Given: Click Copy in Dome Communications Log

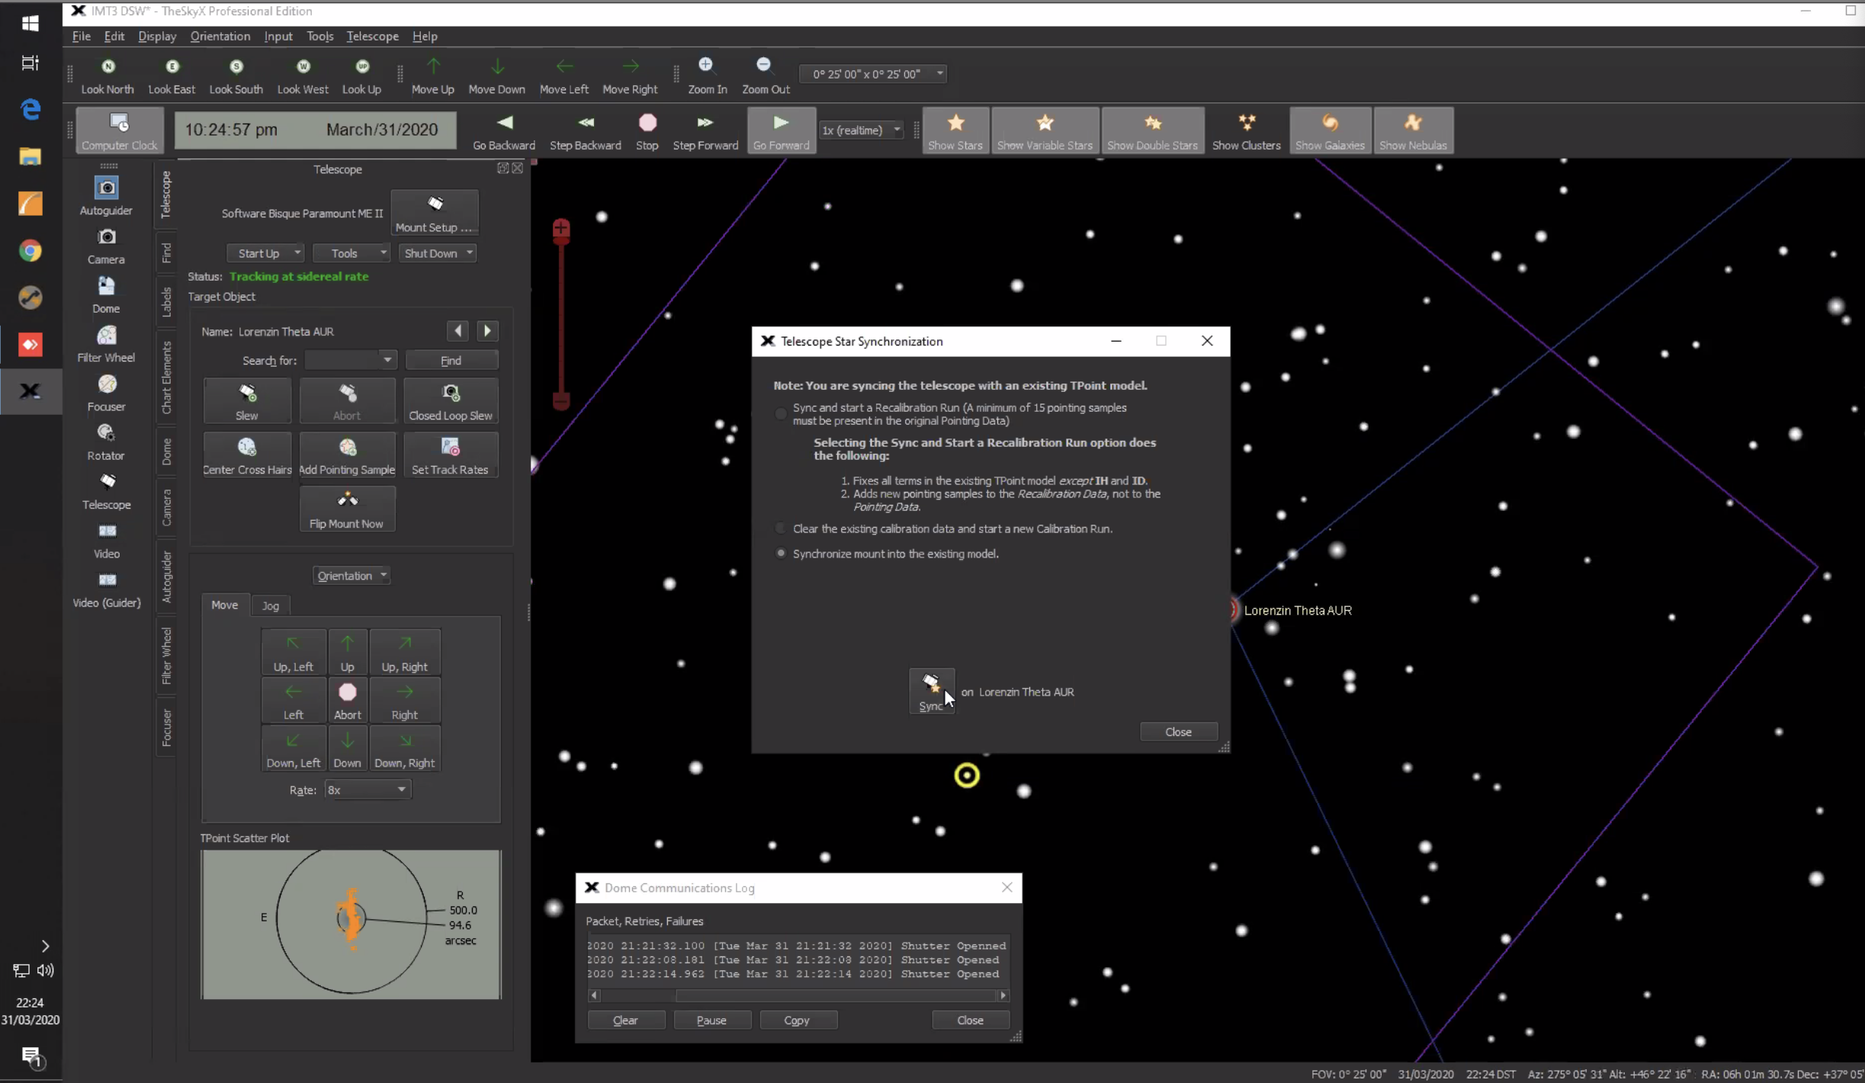Looking at the screenshot, I should [x=798, y=1020].
